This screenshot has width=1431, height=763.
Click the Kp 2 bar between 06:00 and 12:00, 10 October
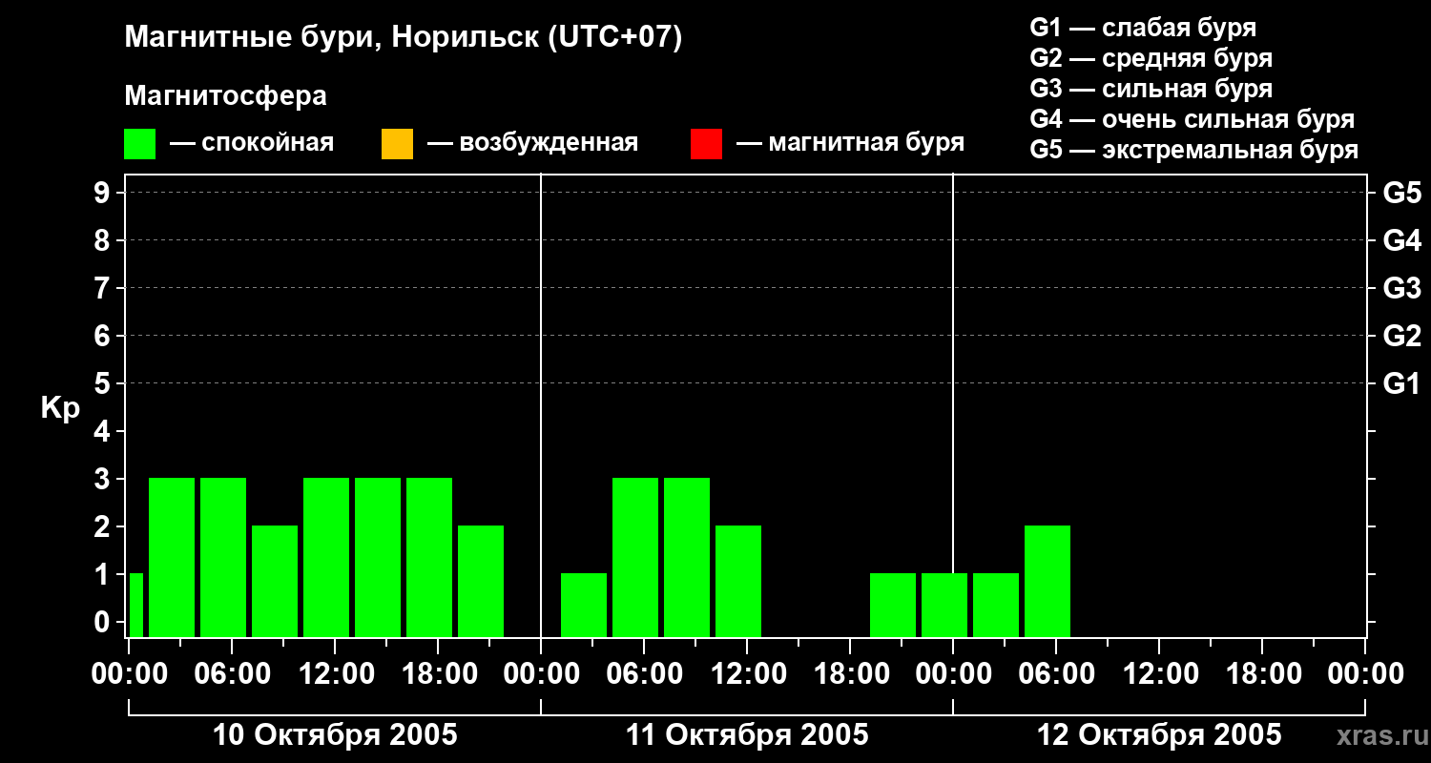(x=275, y=581)
